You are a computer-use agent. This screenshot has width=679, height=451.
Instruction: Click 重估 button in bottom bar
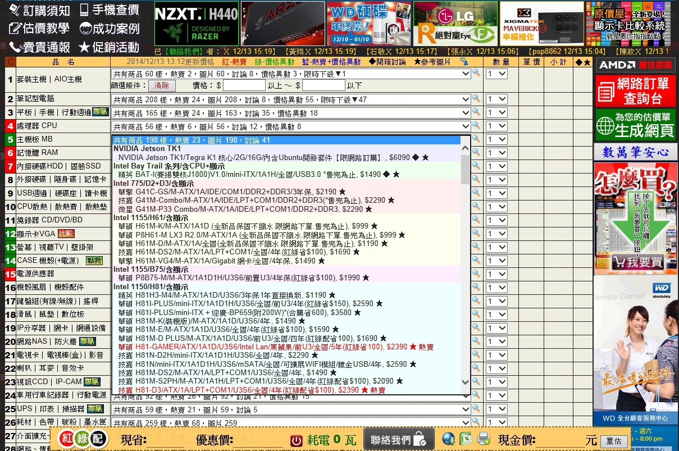pyautogui.click(x=614, y=441)
